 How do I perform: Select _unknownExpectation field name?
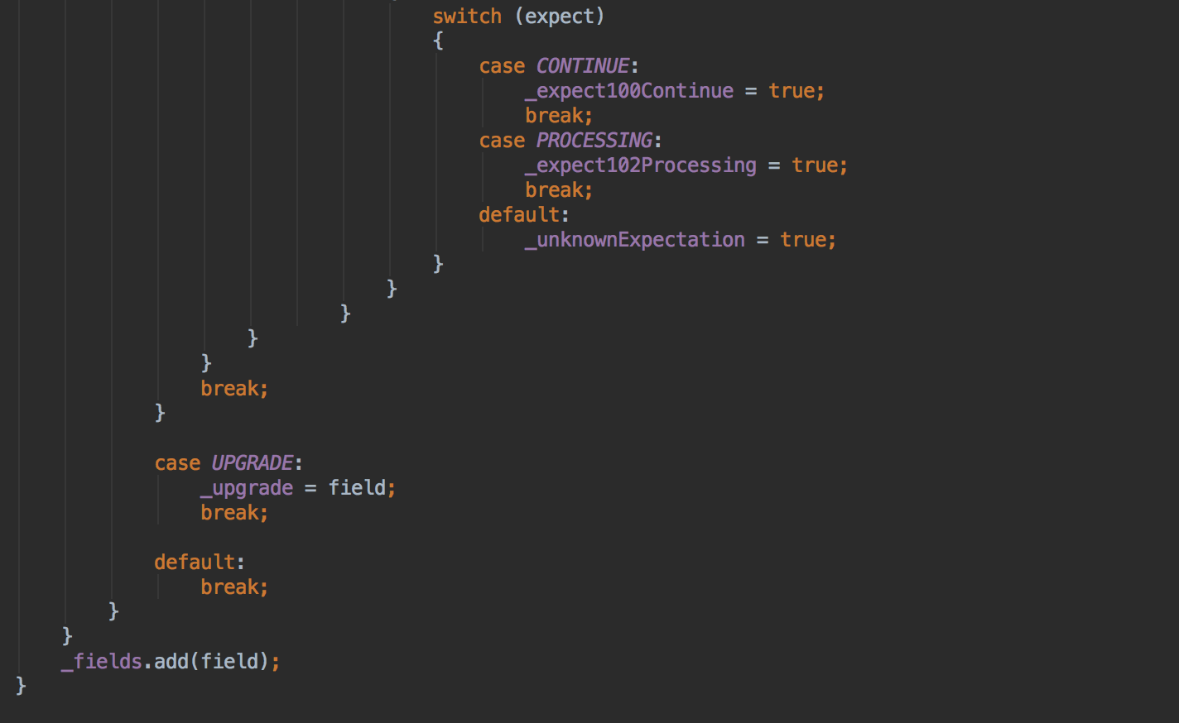(635, 240)
